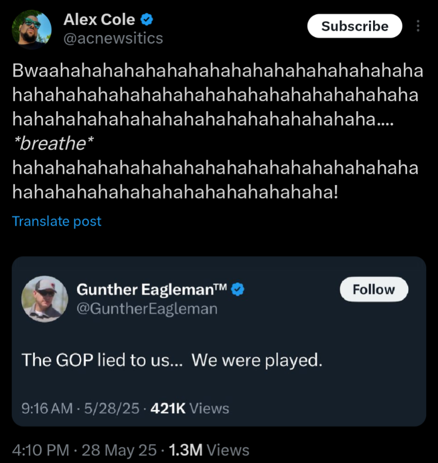Click the Translate post link
Screen dimensions: 438x463
tap(56, 221)
